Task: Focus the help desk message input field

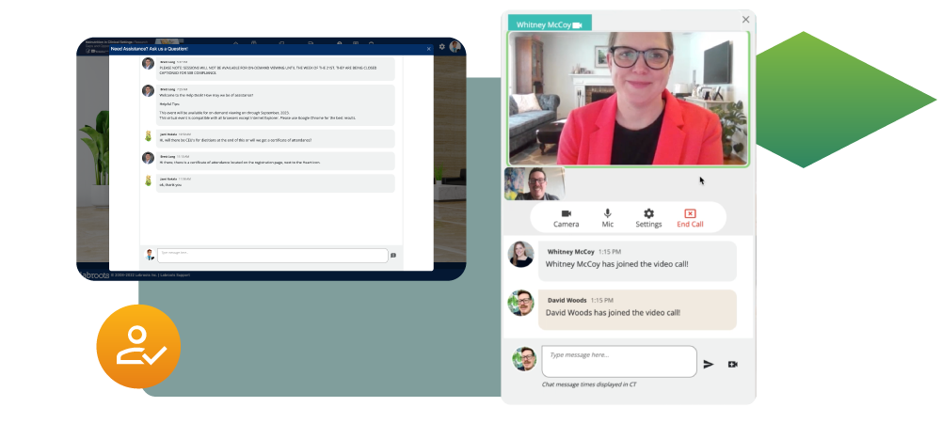Action: pyautogui.click(x=273, y=256)
